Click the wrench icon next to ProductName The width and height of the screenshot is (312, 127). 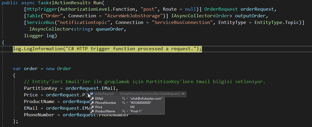(x=92, y=111)
